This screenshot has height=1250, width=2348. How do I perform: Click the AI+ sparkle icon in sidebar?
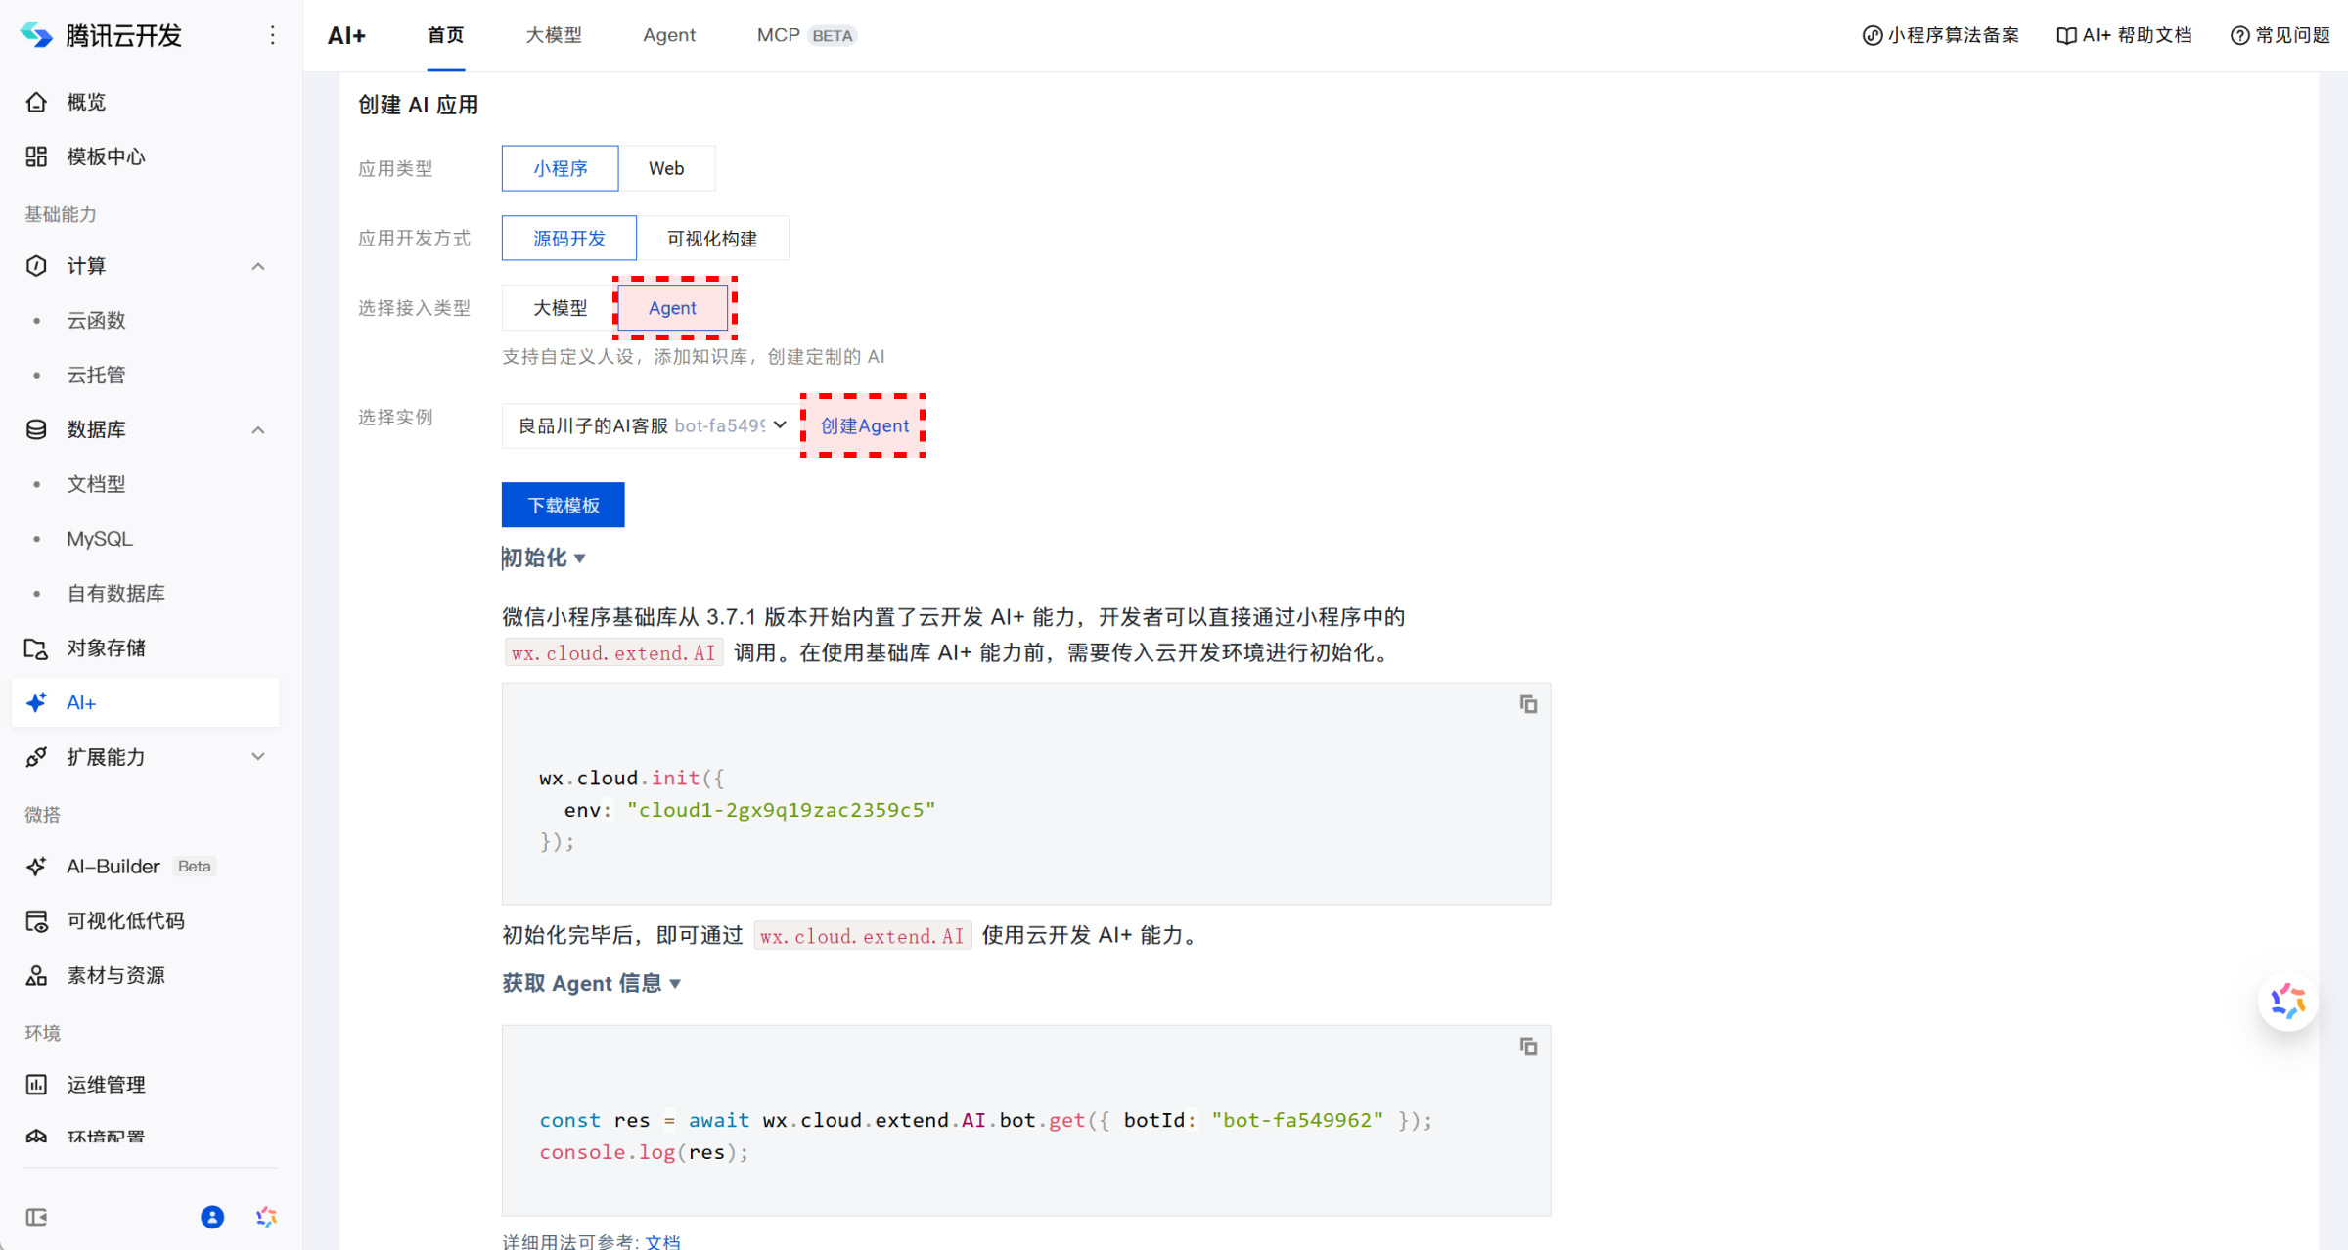(x=36, y=703)
